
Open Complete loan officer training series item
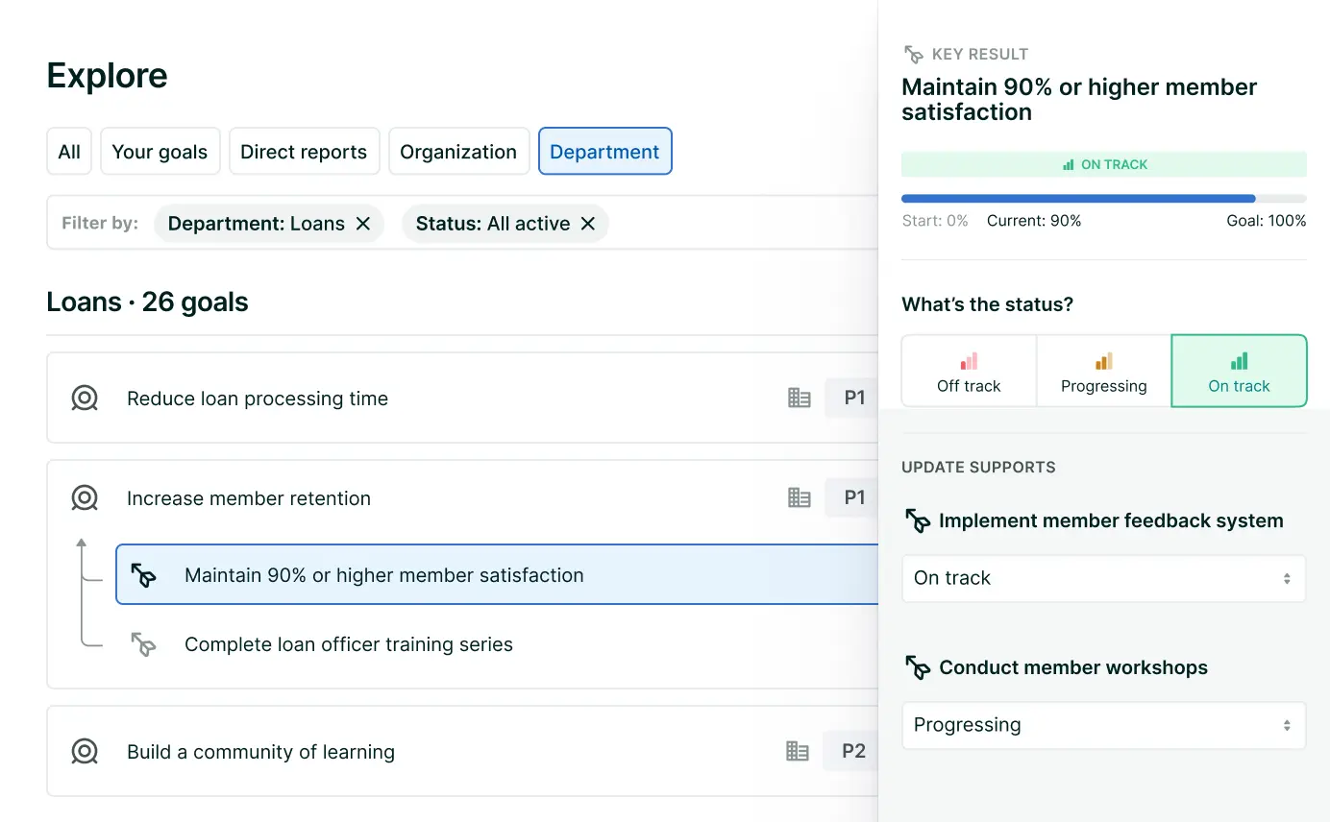[x=348, y=644]
